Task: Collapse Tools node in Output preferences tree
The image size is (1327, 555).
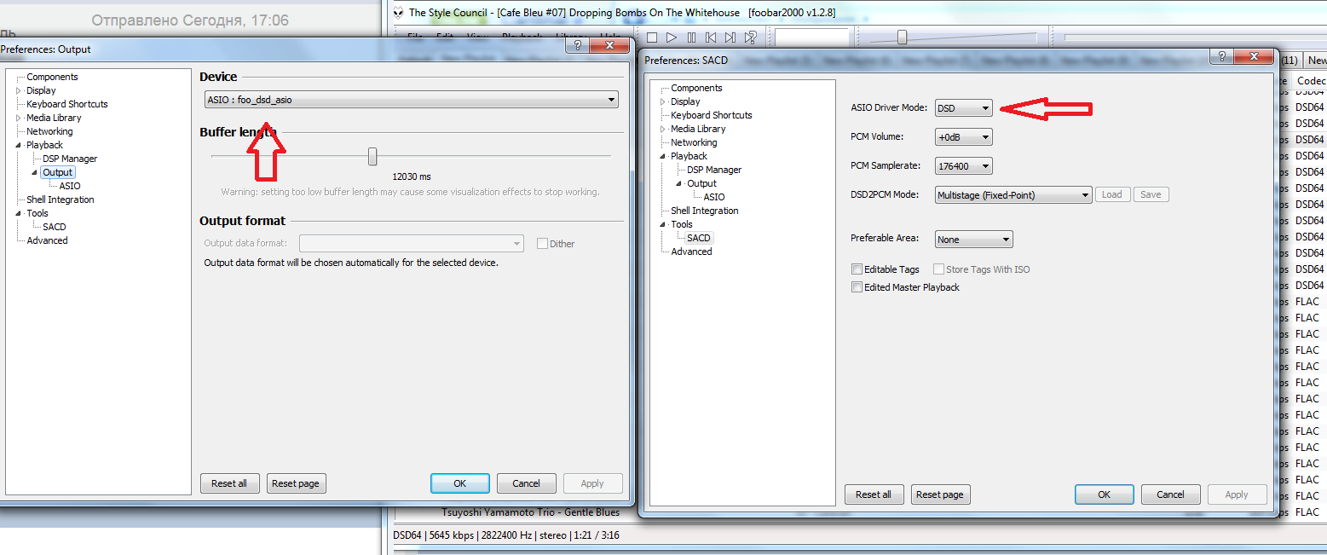Action: tap(18, 213)
